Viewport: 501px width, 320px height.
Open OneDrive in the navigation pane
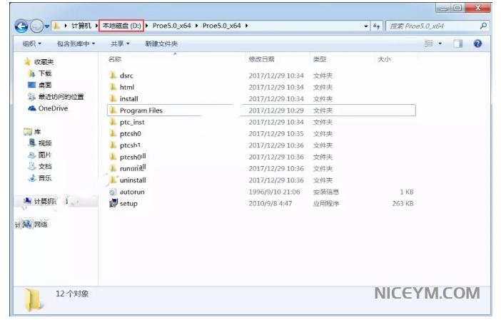point(53,108)
